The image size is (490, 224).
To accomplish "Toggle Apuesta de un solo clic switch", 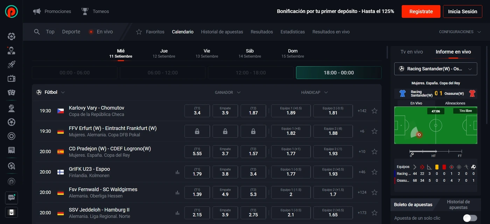I will [x=470, y=218].
